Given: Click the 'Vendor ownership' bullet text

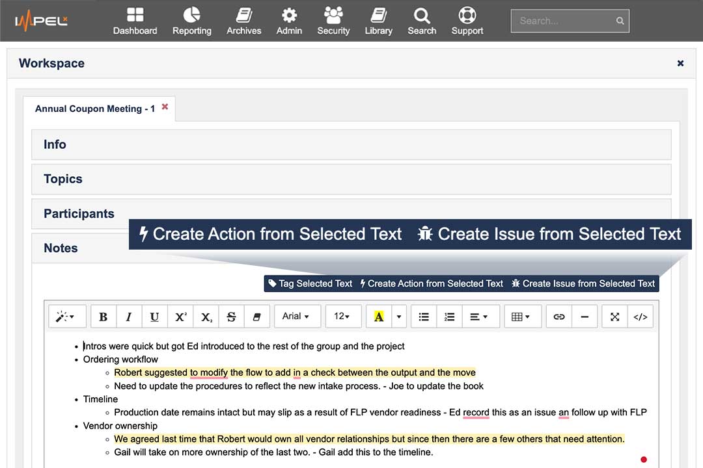Looking at the screenshot, I should [120, 426].
